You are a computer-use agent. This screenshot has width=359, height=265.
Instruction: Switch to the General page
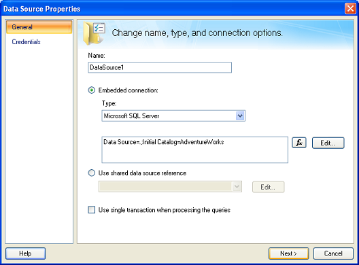[39, 27]
